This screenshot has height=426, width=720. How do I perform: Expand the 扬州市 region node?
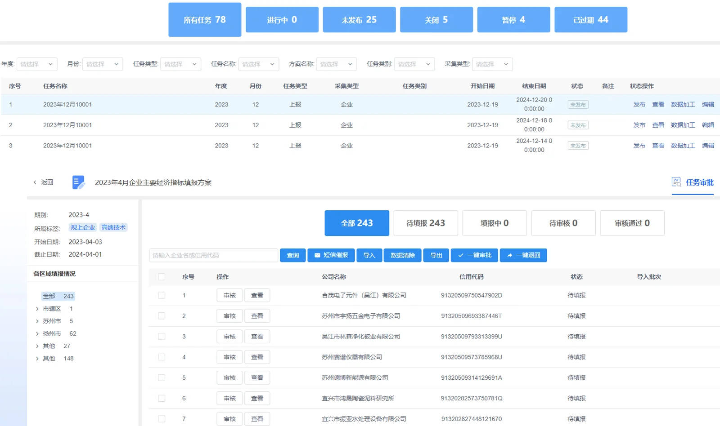point(37,334)
